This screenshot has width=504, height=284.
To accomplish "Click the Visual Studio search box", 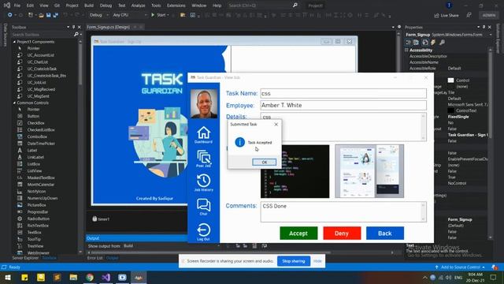I will 263,6.
